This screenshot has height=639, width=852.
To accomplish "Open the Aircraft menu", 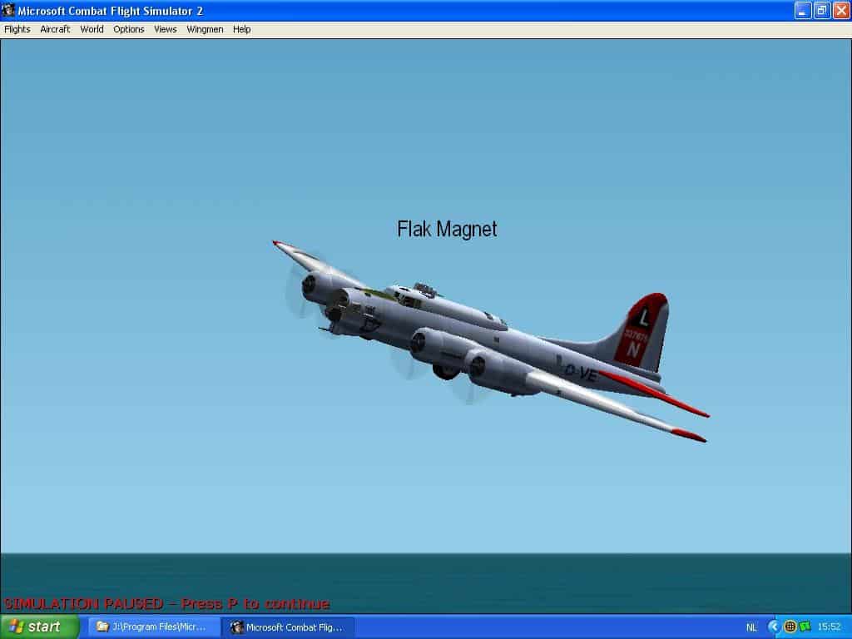I will coord(55,29).
